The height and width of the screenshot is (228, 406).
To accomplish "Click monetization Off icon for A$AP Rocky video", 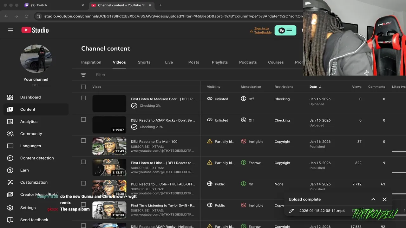I will (x=244, y=120).
